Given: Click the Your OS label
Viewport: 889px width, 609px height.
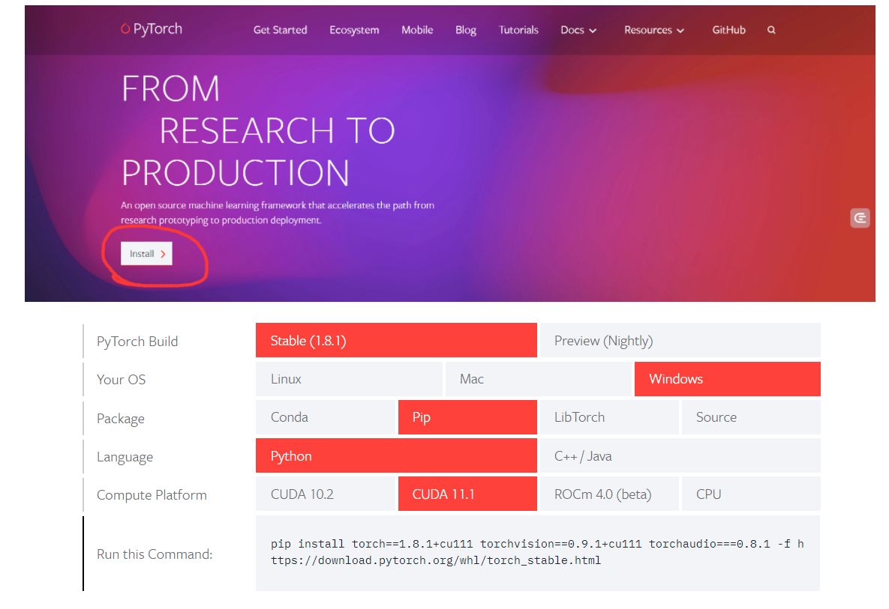Looking at the screenshot, I should (x=122, y=379).
